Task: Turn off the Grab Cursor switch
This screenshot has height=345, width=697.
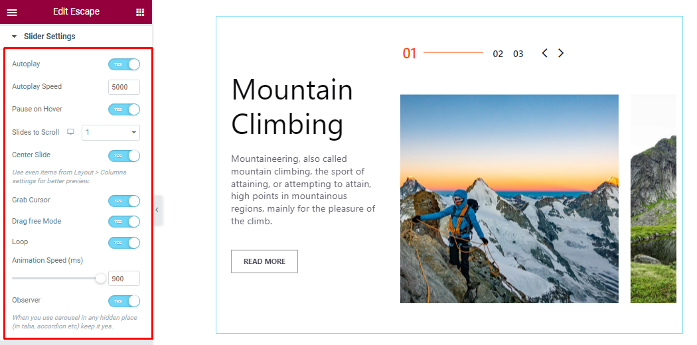Action: [x=124, y=200]
